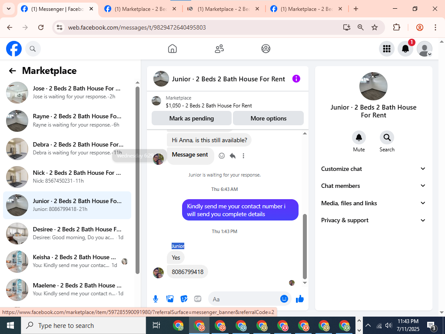Open the Notifications bell with badge

click(405, 49)
